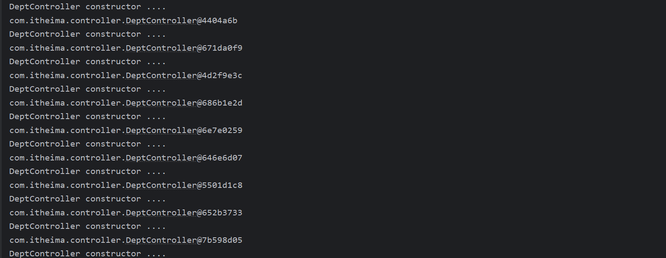Click the 'com.itheima.controller' text in the 4404a6b line
The height and width of the screenshot is (258, 666).
(66, 21)
